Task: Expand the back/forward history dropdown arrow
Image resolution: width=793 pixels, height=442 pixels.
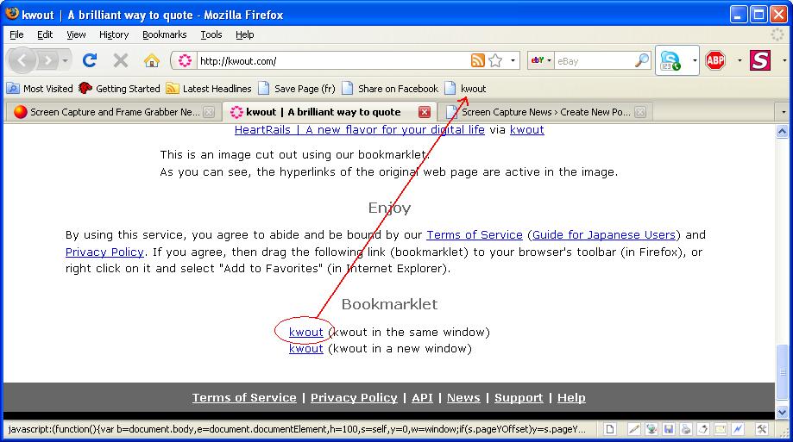Action: (x=66, y=60)
